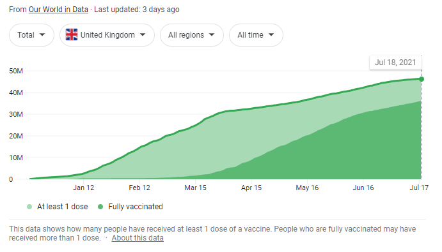The height and width of the screenshot is (252, 442).
Task: Click the United Kingdom flag icon
Action: click(x=72, y=35)
